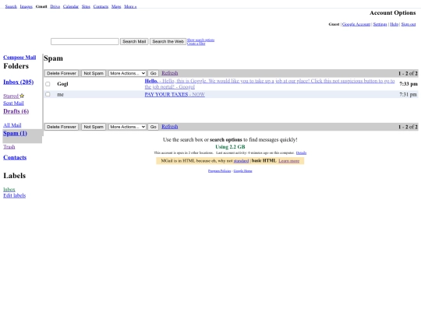Open Contacts in the sidebar
This screenshot has height=315, width=421.
pyautogui.click(x=15, y=157)
